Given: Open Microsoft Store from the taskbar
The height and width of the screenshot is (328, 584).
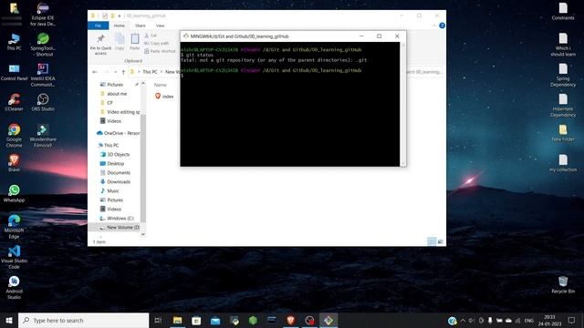Looking at the screenshot, I should [x=196, y=320].
